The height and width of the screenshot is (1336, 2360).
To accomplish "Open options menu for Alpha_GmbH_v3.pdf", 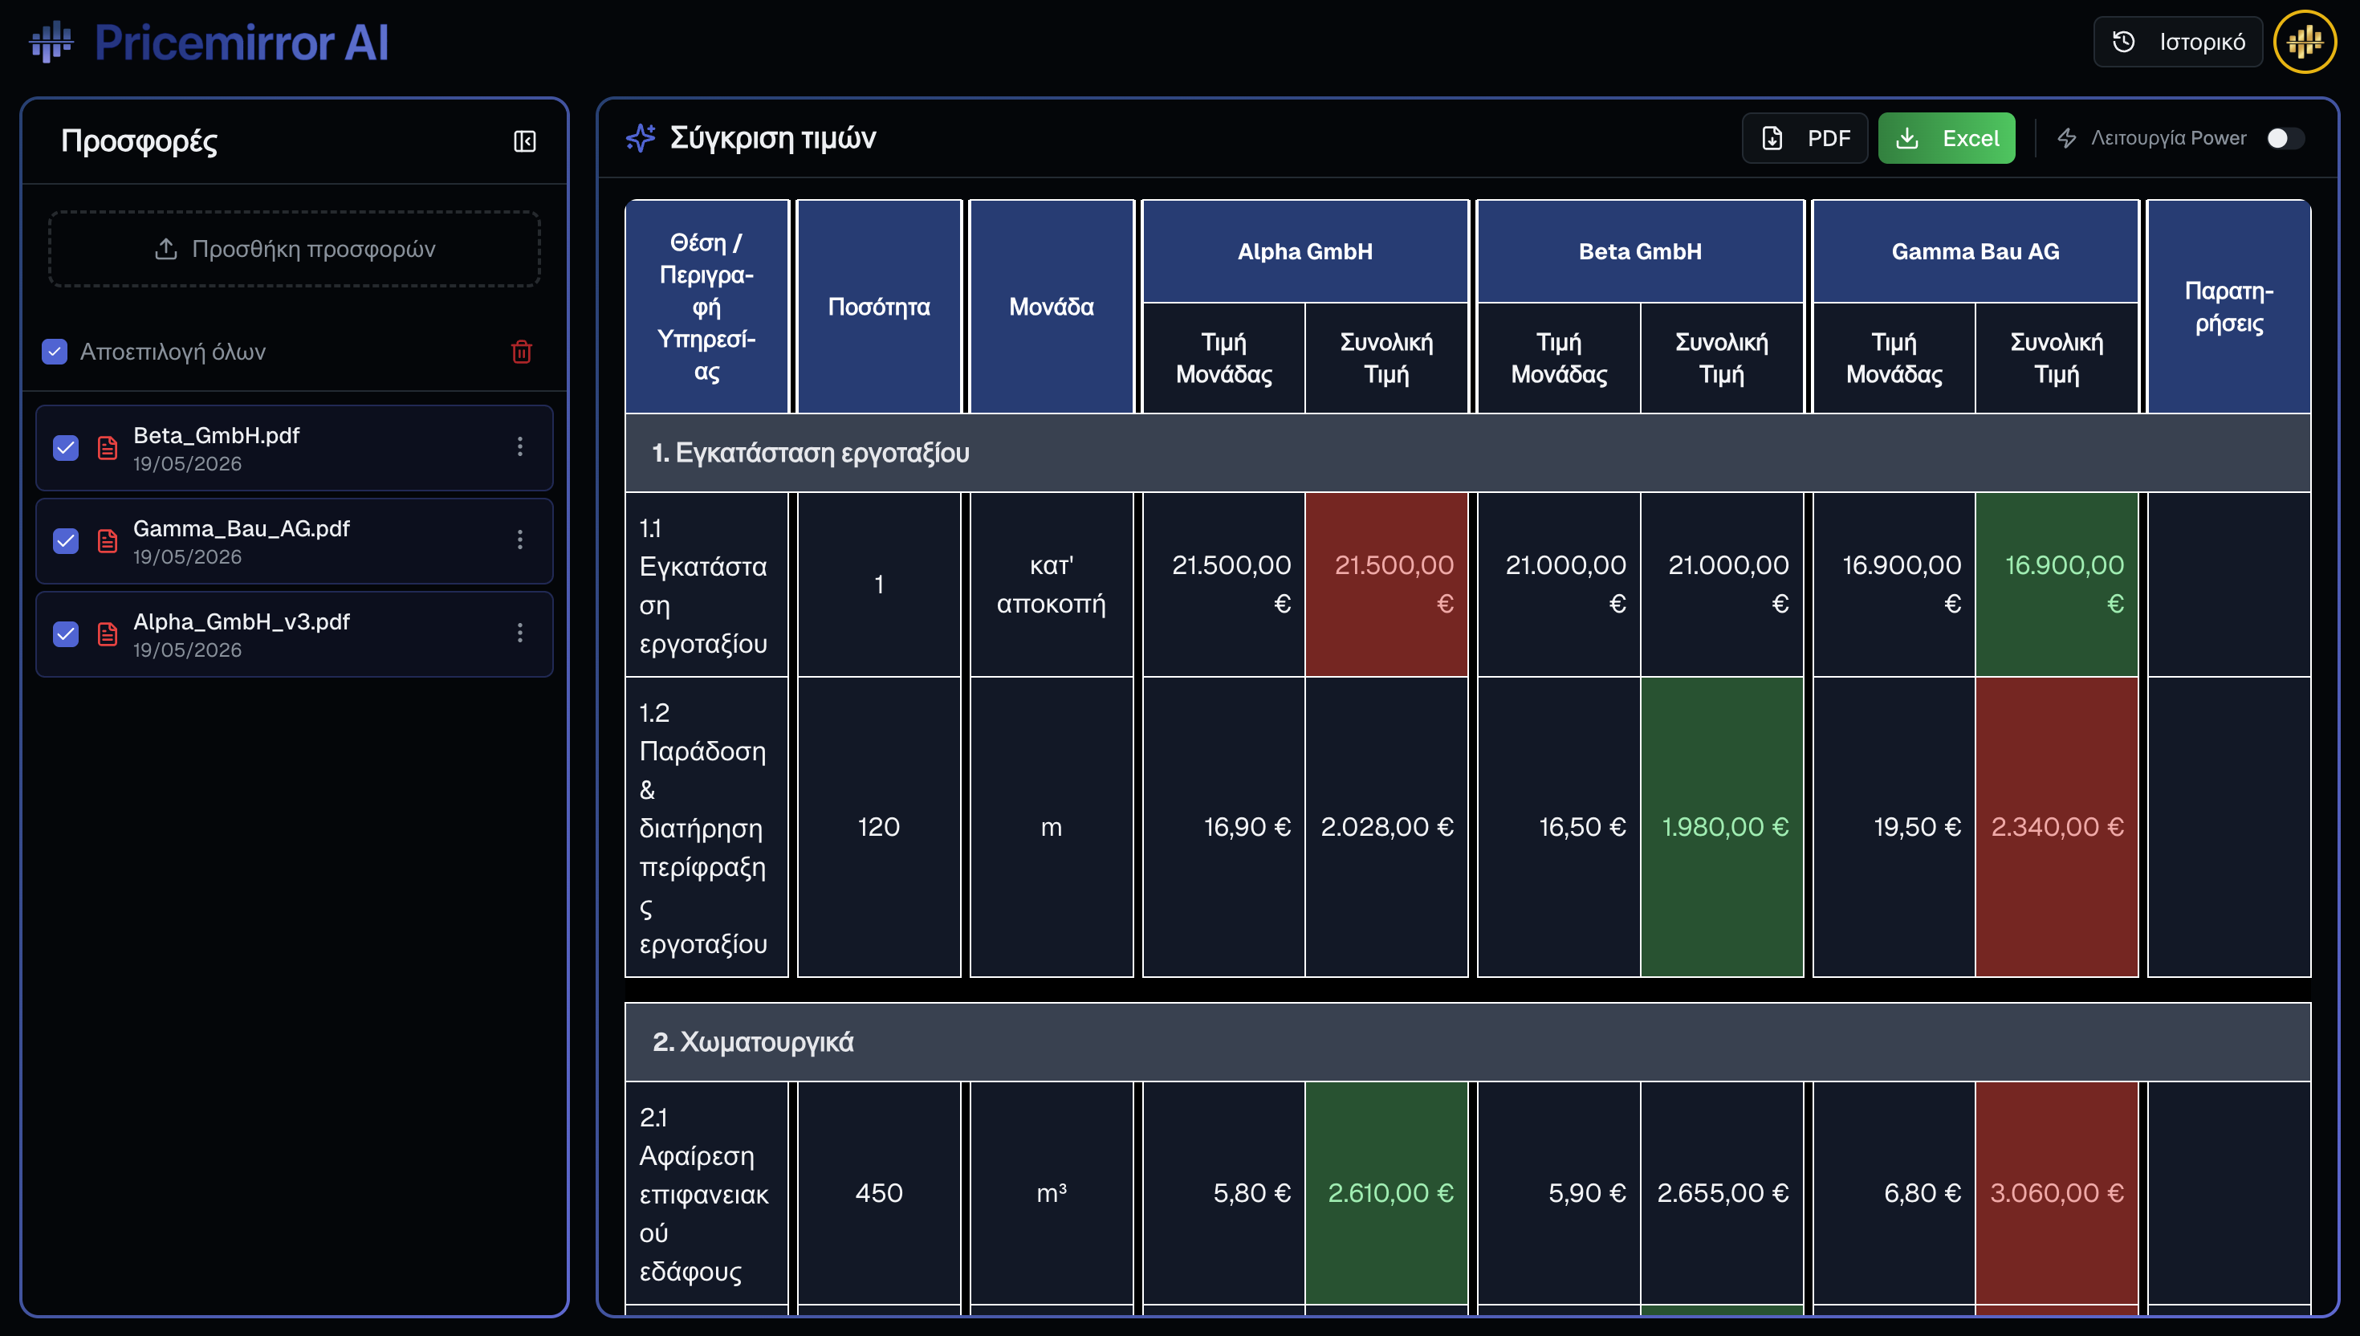I will [520, 633].
